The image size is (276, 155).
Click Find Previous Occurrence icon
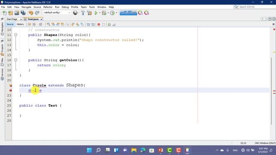(x=53, y=25)
